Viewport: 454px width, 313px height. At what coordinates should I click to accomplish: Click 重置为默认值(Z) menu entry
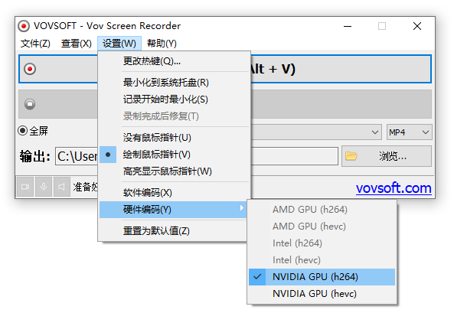(x=173, y=231)
